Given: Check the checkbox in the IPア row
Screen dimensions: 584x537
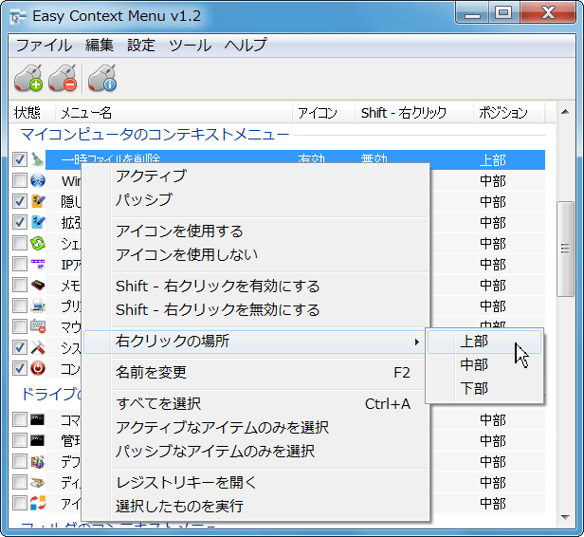Looking at the screenshot, I should pos(20,264).
